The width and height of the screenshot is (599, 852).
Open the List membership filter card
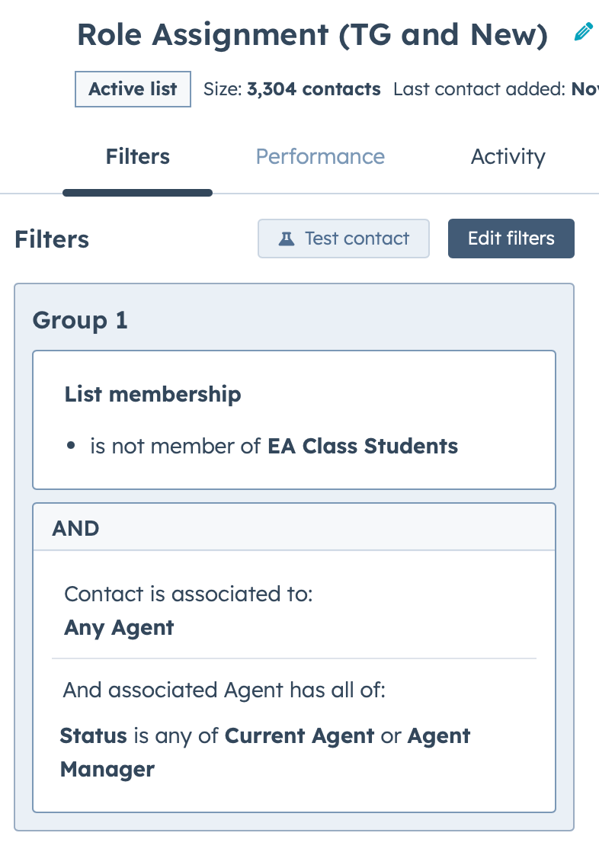coord(293,419)
